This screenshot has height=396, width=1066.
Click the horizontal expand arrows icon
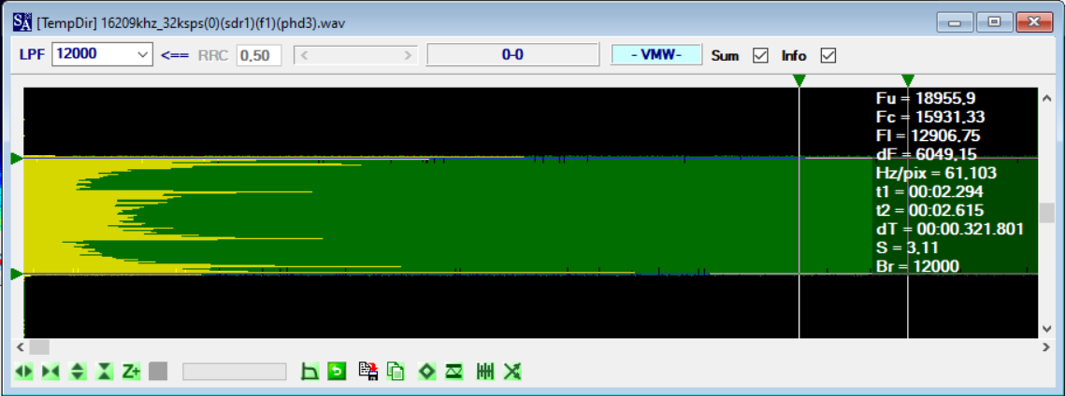point(24,372)
